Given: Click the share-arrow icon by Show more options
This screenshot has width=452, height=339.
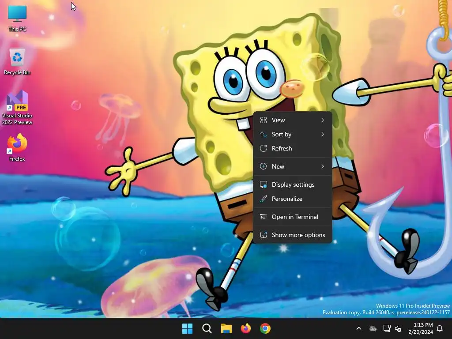Looking at the screenshot, I should (x=264, y=235).
